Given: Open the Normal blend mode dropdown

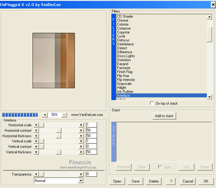Looking at the screenshot, I should 81,181.
